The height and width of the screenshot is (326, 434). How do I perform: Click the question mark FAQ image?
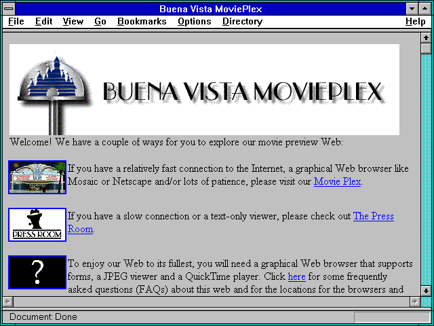tap(37, 272)
